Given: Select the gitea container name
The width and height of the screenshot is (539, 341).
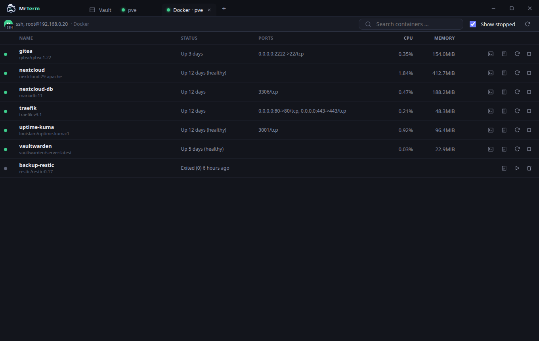Looking at the screenshot, I should 26,51.
